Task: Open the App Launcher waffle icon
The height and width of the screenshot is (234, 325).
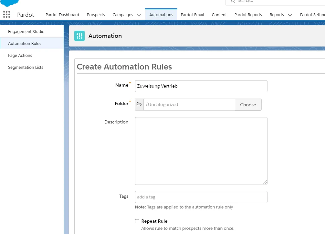Action: coord(6,14)
